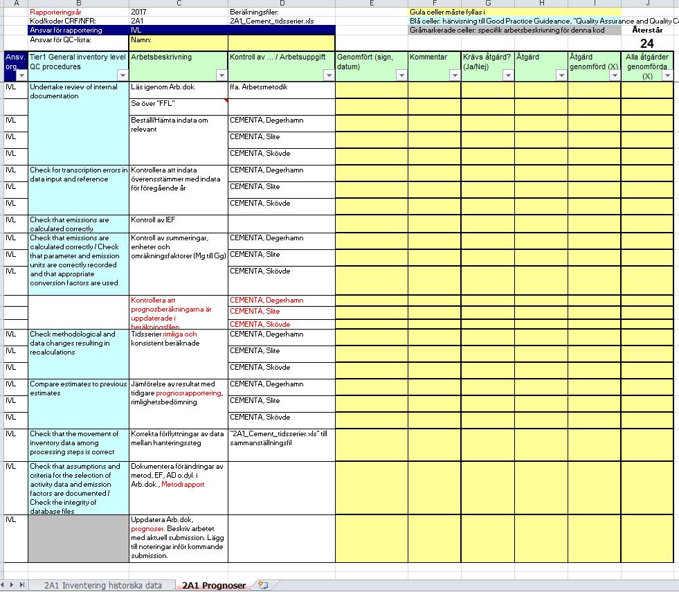Select column B by its header
This screenshot has height=592, width=679.
tap(78, 3)
